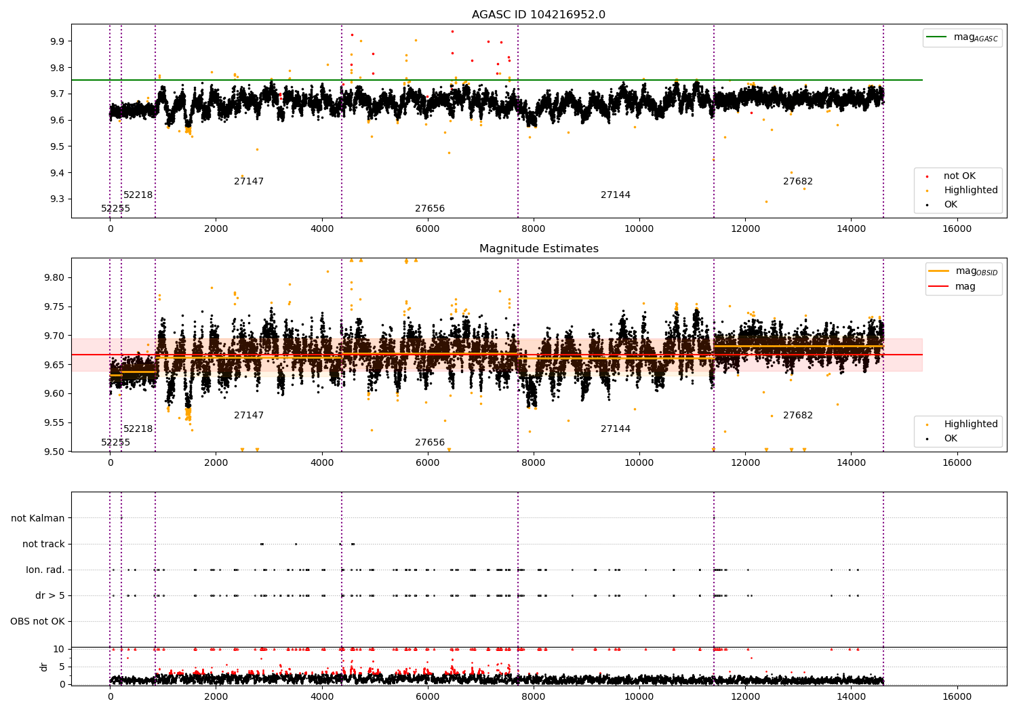Click y-axis tick "9.7" on AGASC ID plot
This screenshot has width=1017, height=712.
[58, 94]
